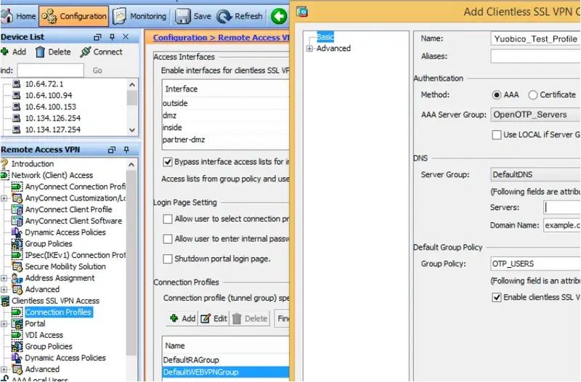Toggle Bypass interface access lists checkbox
This screenshot has height=382, width=581.
click(168, 162)
